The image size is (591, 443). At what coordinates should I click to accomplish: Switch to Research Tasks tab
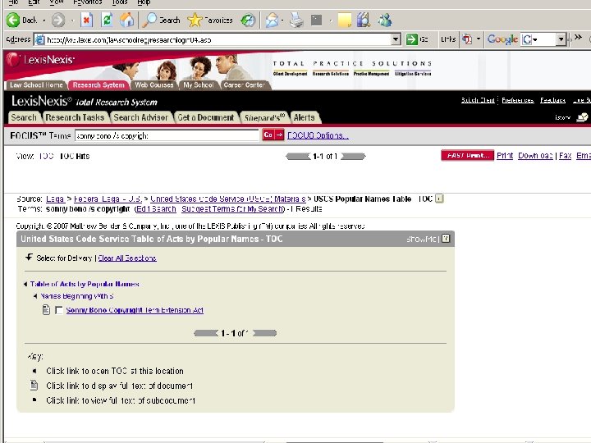75,117
